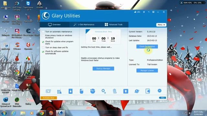Select the Advanced SystemCare desktop icon
The width and height of the screenshot is (207, 116).
tap(6, 102)
